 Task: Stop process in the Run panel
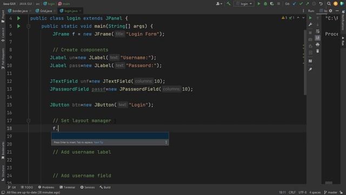coord(310,32)
